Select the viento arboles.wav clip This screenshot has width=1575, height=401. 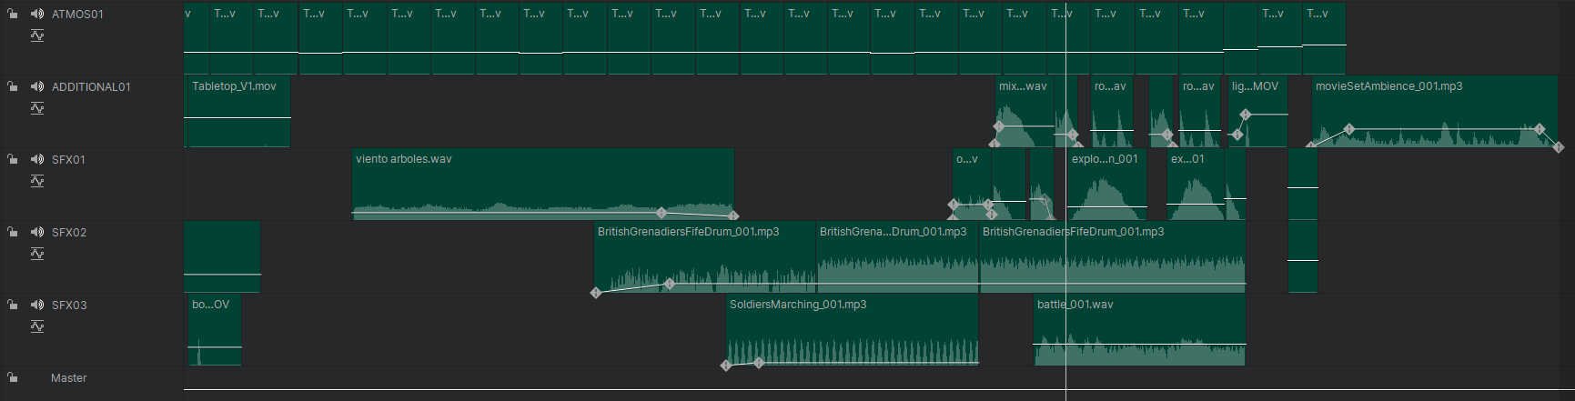coord(543,184)
